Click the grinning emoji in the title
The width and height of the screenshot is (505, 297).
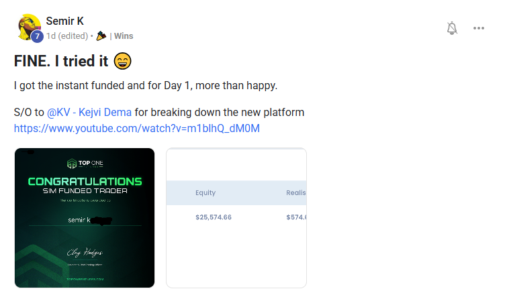[122, 62]
